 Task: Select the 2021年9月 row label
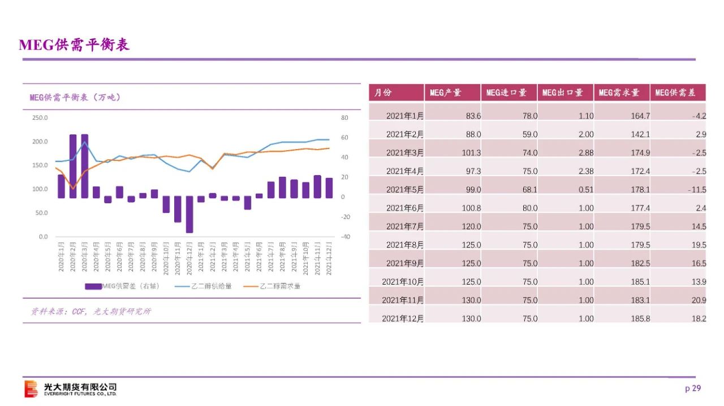click(405, 263)
